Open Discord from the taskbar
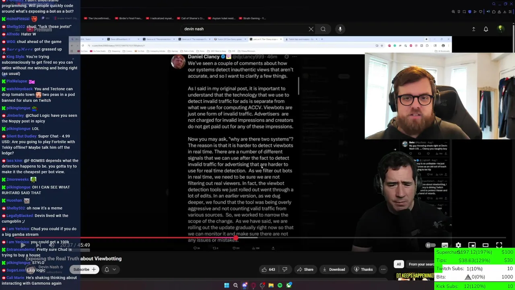The image size is (515, 290). (x=245, y=285)
